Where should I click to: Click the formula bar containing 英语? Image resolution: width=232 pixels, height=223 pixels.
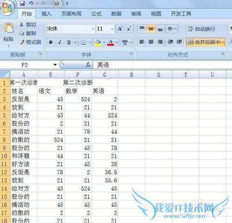pyautogui.click(x=162, y=65)
